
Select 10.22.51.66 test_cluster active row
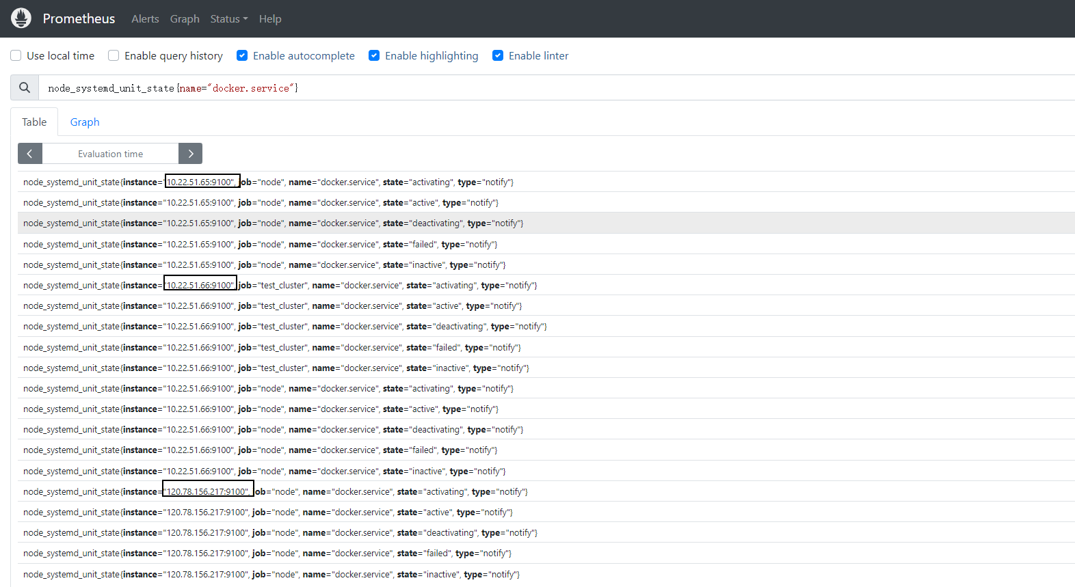pos(546,305)
